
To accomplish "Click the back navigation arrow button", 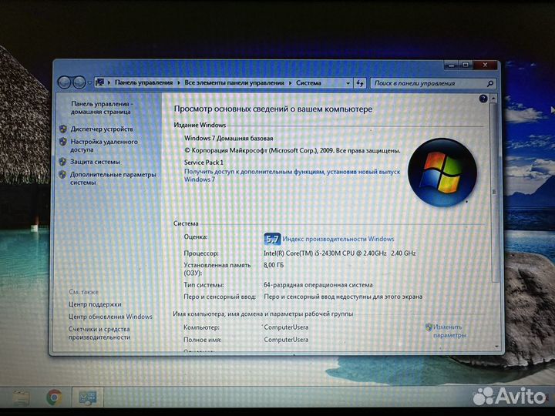I will click(x=65, y=82).
